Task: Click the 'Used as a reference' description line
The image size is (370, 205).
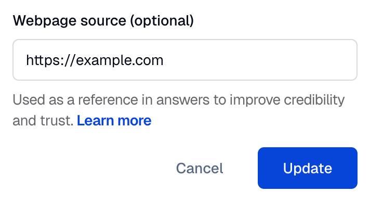Action: point(179,100)
